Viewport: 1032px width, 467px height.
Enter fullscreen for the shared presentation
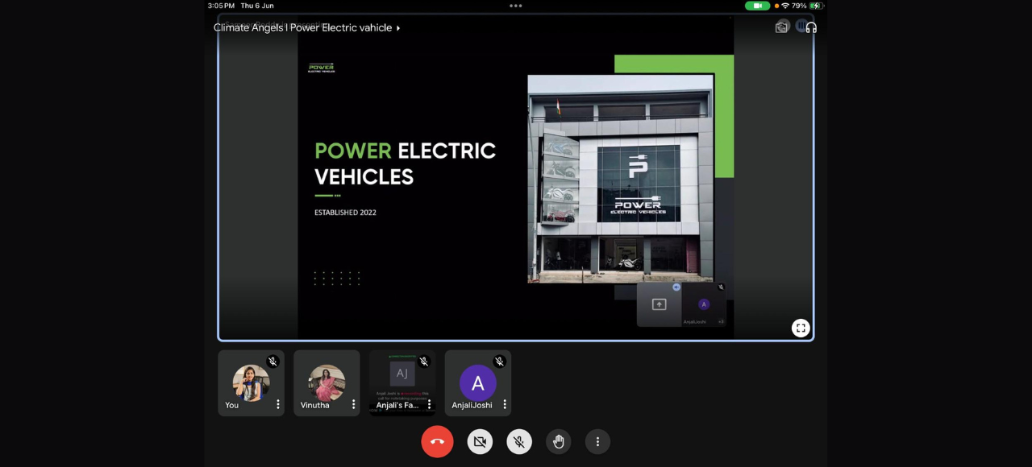click(800, 328)
